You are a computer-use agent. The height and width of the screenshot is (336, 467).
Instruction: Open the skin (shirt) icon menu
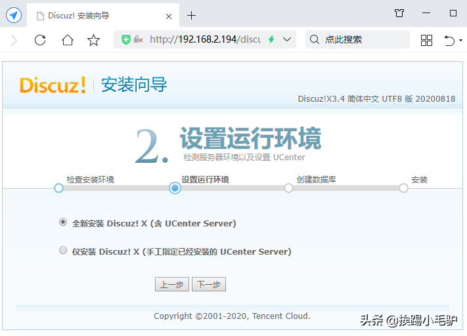pos(399,13)
